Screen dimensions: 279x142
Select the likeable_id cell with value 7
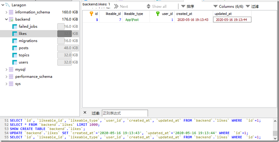(111, 20)
